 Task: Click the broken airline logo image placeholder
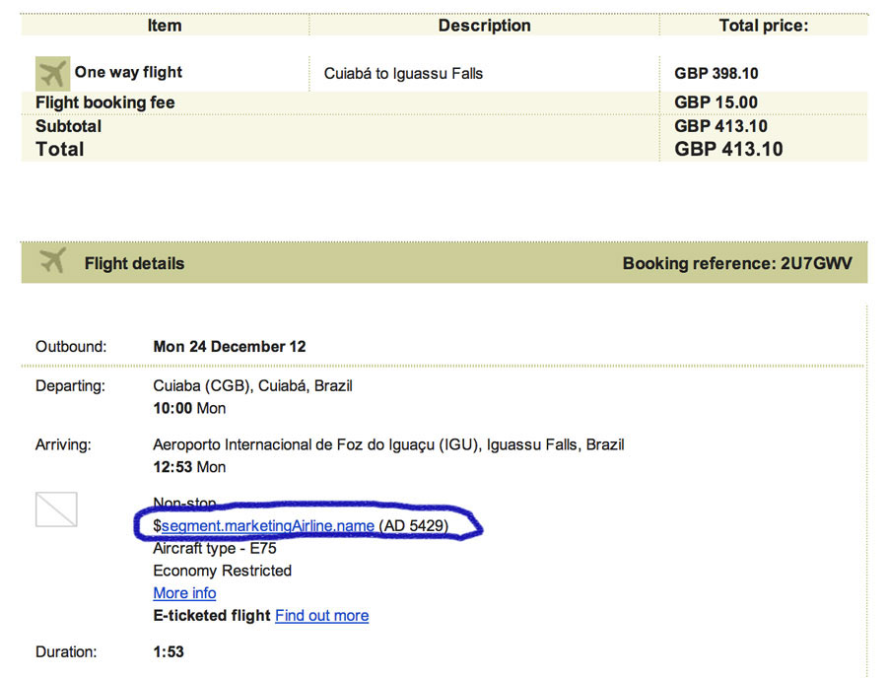[x=56, y=509]
